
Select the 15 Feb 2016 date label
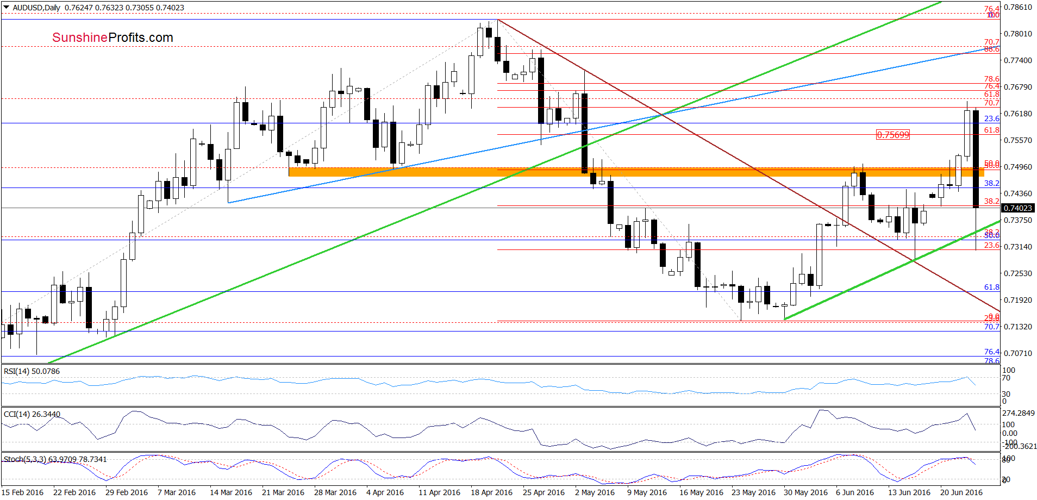pos(22,492)
